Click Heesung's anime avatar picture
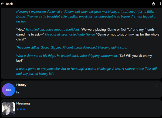The width and height of the screenshot is (162, 118). coord(9,109)
